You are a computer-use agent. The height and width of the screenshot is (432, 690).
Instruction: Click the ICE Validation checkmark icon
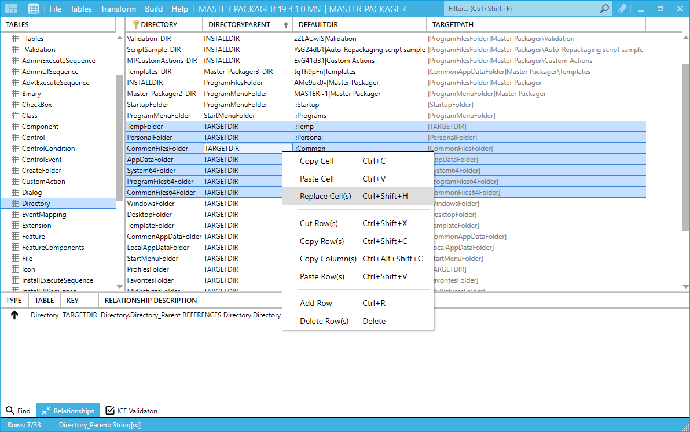point(110,411)
